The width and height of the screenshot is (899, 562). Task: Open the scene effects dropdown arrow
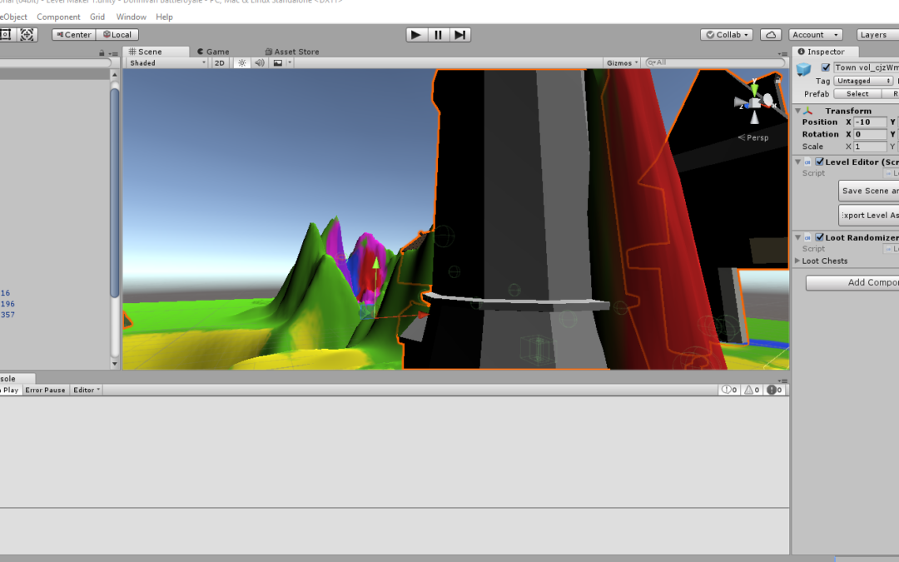pyautogui.click(x=290, y=63)
